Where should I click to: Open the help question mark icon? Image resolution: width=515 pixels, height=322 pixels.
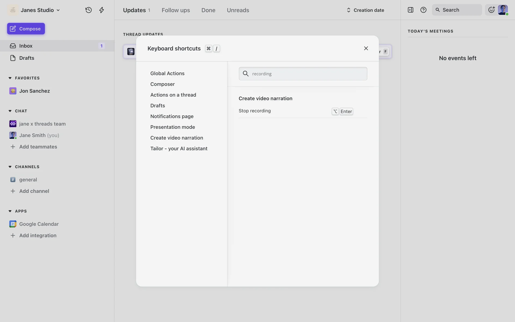423,10
